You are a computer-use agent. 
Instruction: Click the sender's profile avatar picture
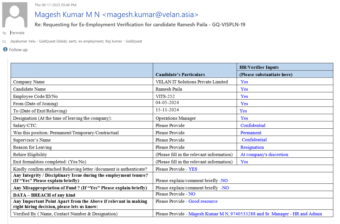[x=15, y=15]
